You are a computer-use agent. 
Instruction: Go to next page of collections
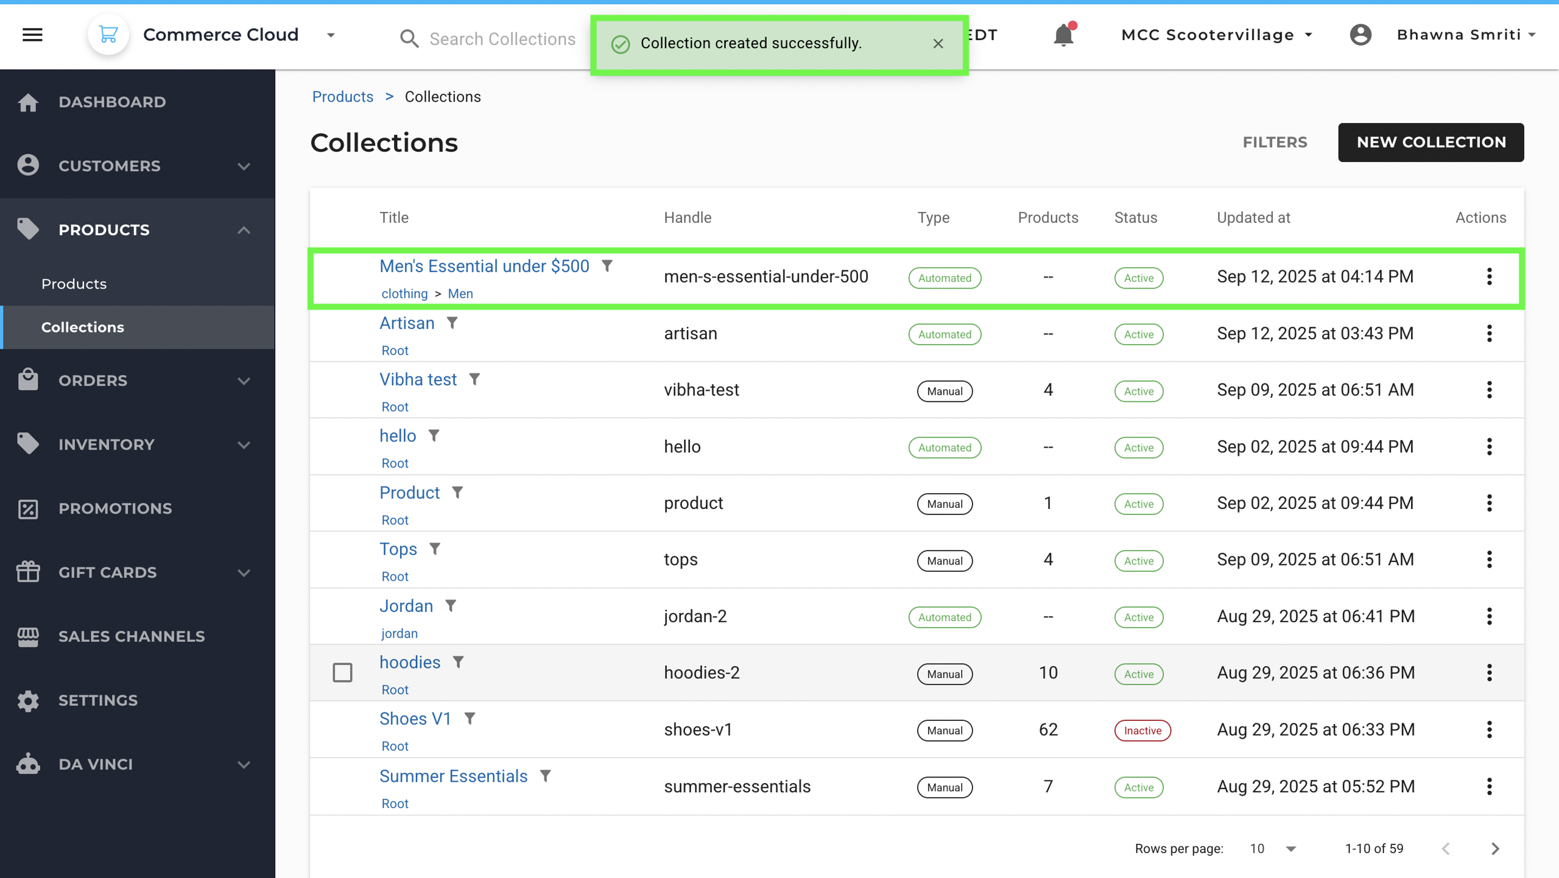(x=1495, y=848)
